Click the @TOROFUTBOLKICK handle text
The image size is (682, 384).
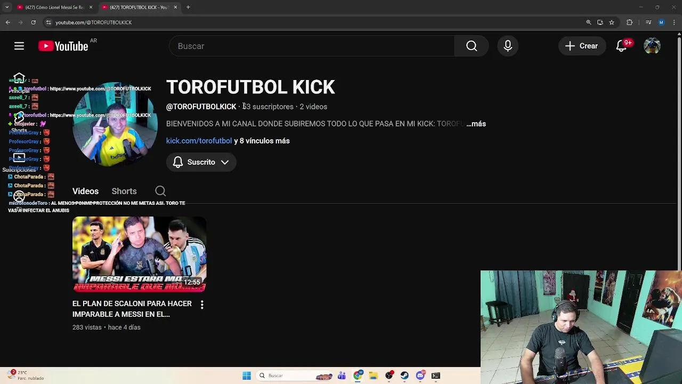click(x=201, y=107)
